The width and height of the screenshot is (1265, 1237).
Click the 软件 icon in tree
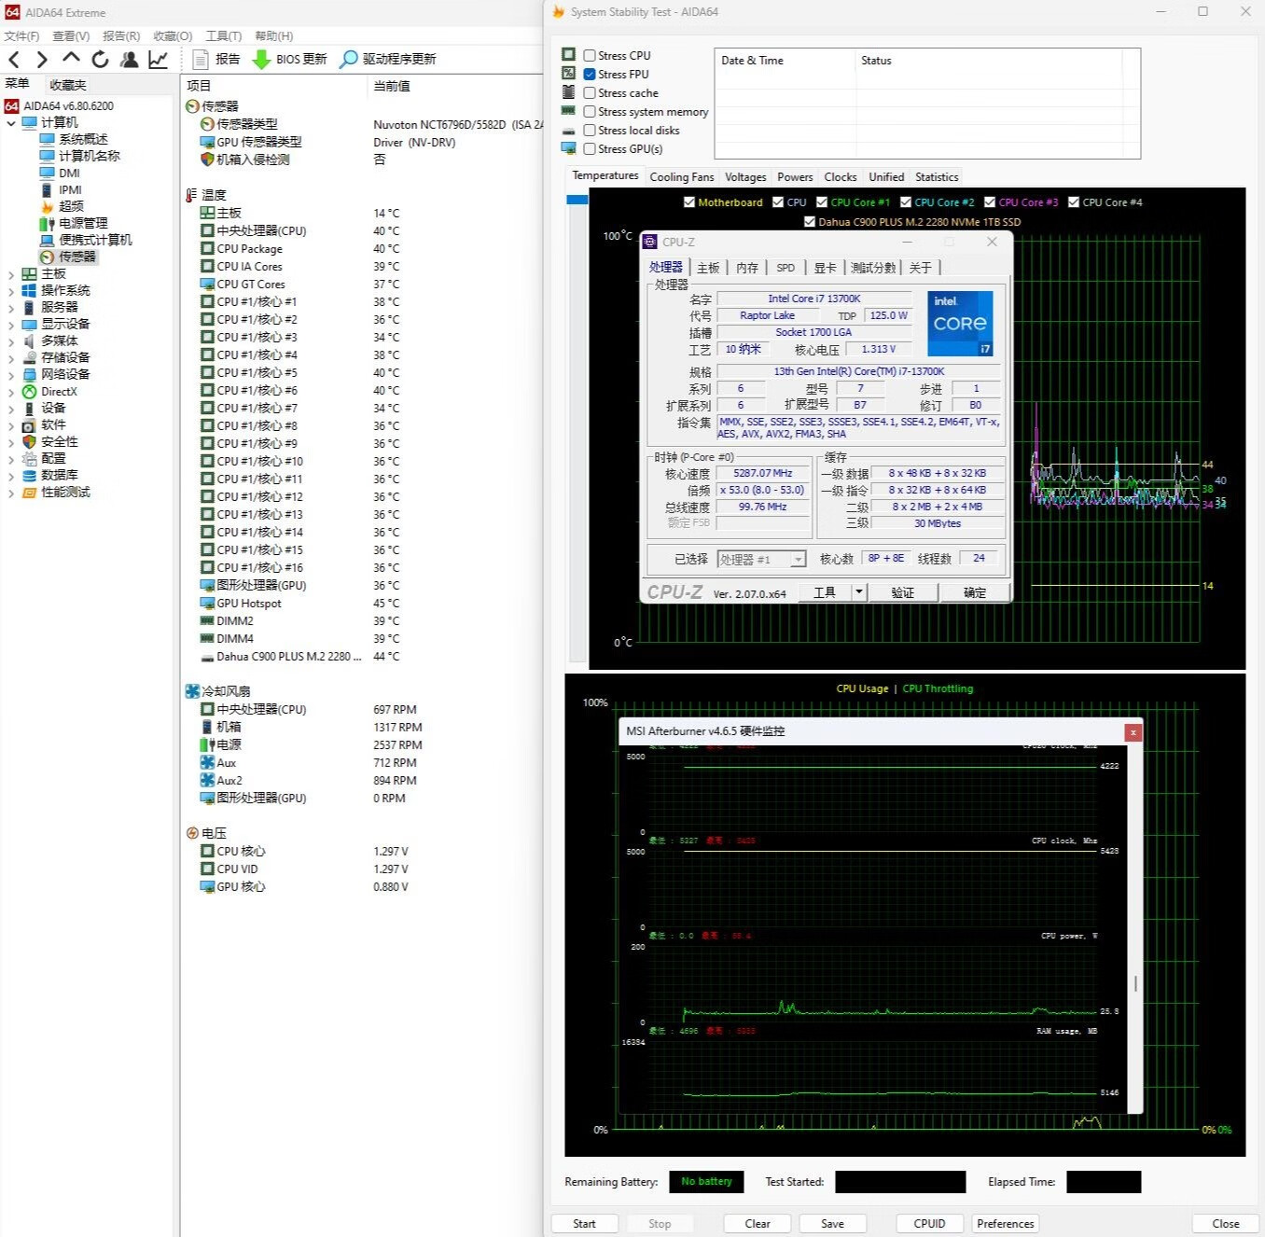click(x=29, y=424)
